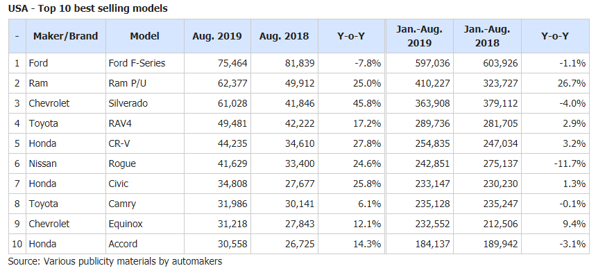Screen dimensions: 605x275
Task: Click the Aug. 2019 column header
Action: click(217, 36)
